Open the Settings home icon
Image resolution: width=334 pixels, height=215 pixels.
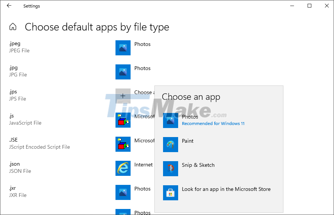pos(13,27)
